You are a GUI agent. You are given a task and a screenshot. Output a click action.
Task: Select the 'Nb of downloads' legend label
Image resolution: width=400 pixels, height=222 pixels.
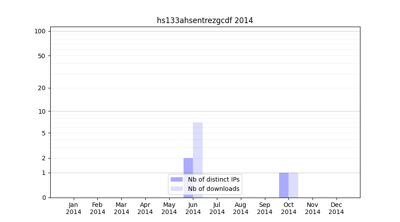[x=214, y=189]
